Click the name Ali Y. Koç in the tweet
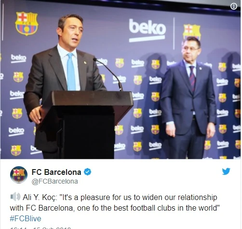242x229 pixels. click(x=40, y=198)
